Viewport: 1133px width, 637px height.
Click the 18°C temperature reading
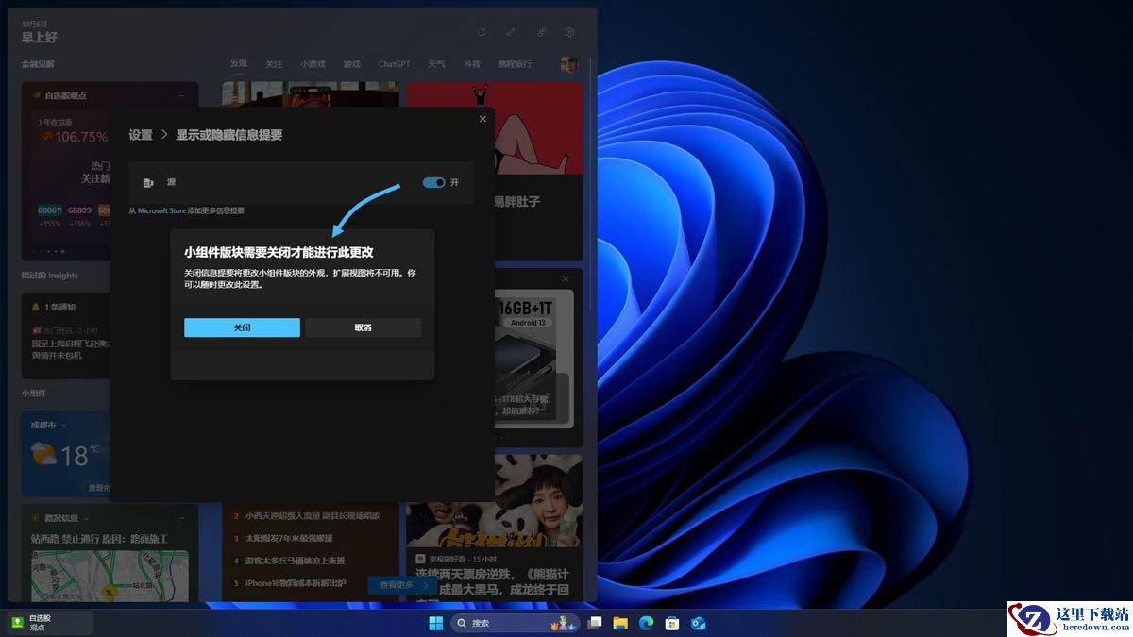(80, 456)
